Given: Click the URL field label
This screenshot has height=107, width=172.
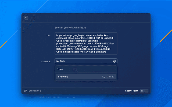Looking at the screenshot, I should [48, 35].
